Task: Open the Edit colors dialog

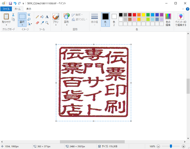Action: [168, 20]
